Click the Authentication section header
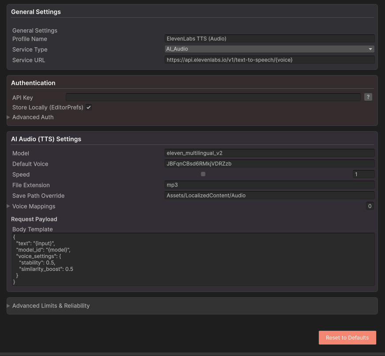Image resolution: width=385 pixels, height=356 pixels. [33, 83]
